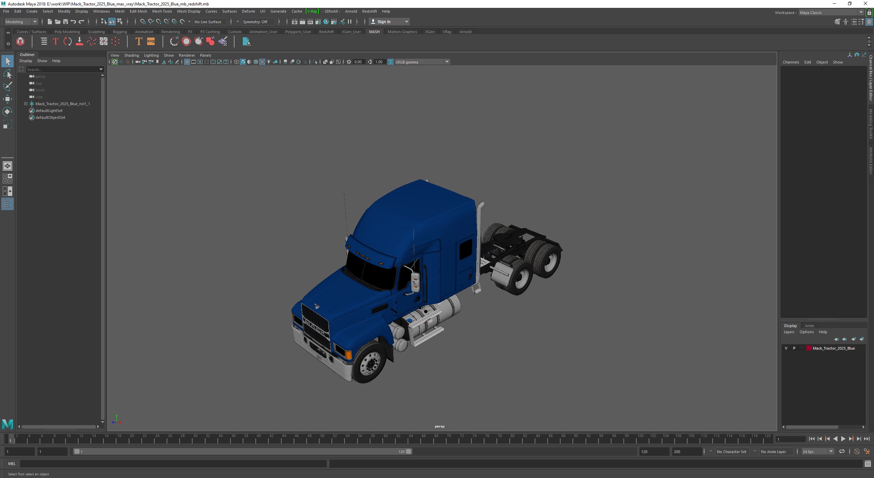Switch to the Rigging shelf tab
This screenshot has height=478, width=874.
pyautogui.click(x=120, y=32)
